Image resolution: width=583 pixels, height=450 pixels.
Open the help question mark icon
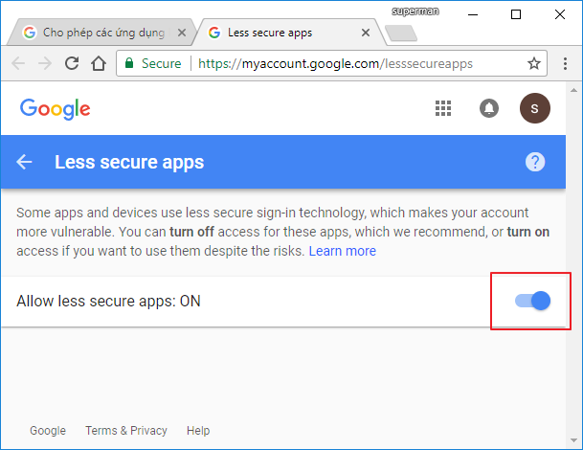(x=535, y=162)
